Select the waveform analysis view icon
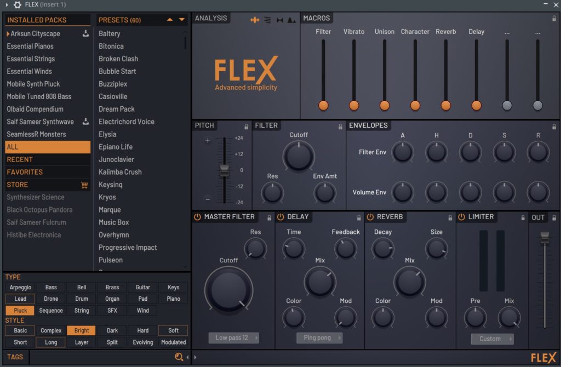This screenshot has height=367, width=561. [254, 20]
